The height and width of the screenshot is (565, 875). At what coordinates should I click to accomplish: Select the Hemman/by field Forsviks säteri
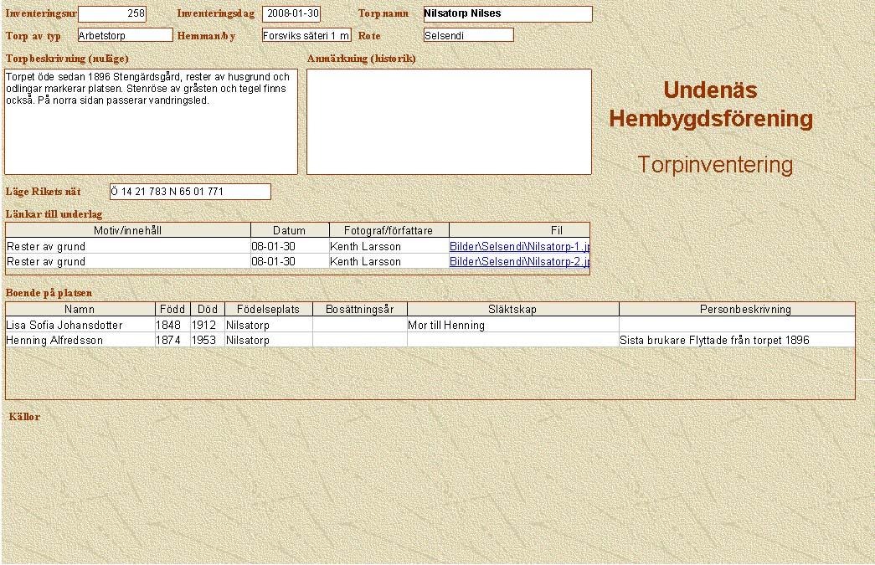click(x=306, y=35)
